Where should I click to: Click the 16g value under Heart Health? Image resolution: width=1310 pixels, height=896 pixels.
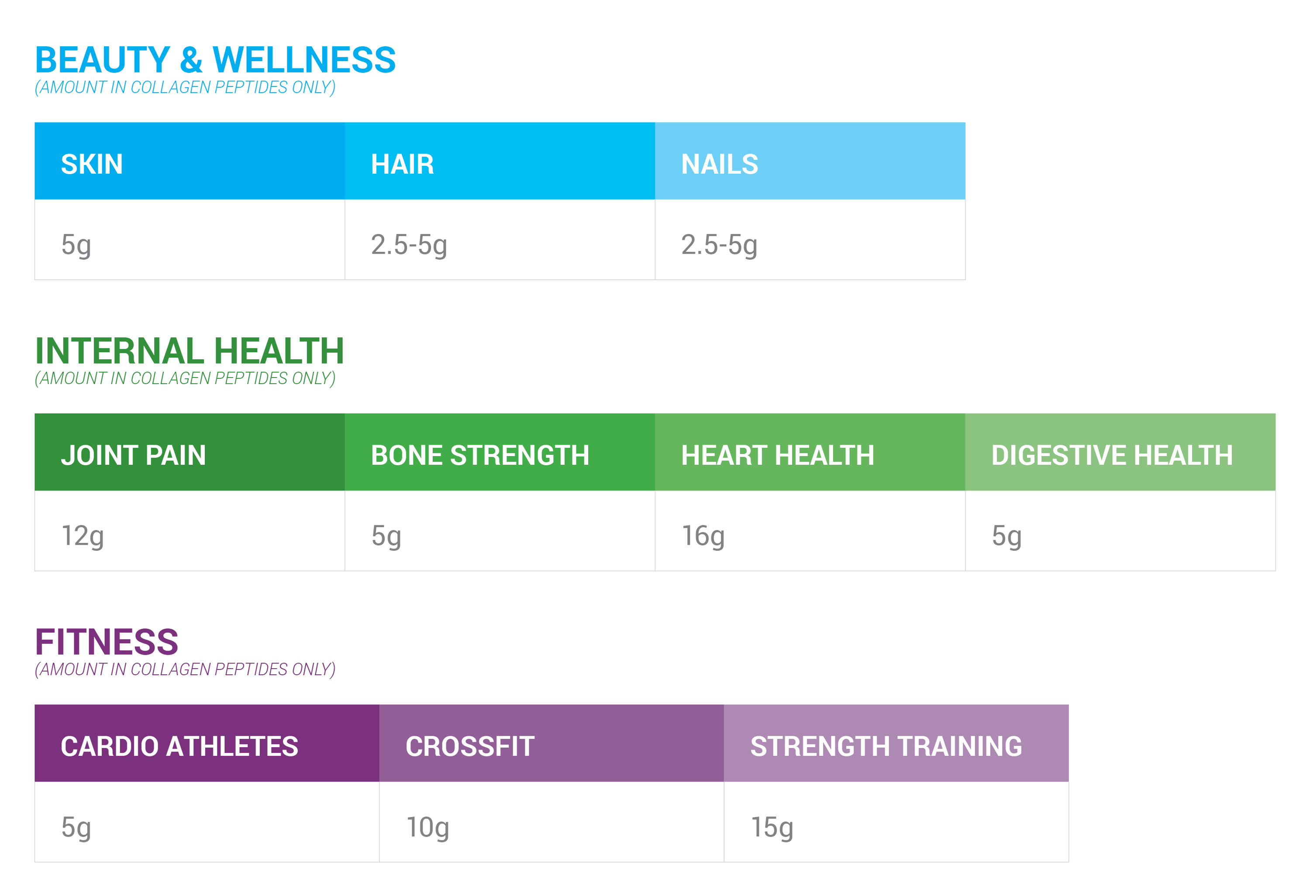(703, 536)
